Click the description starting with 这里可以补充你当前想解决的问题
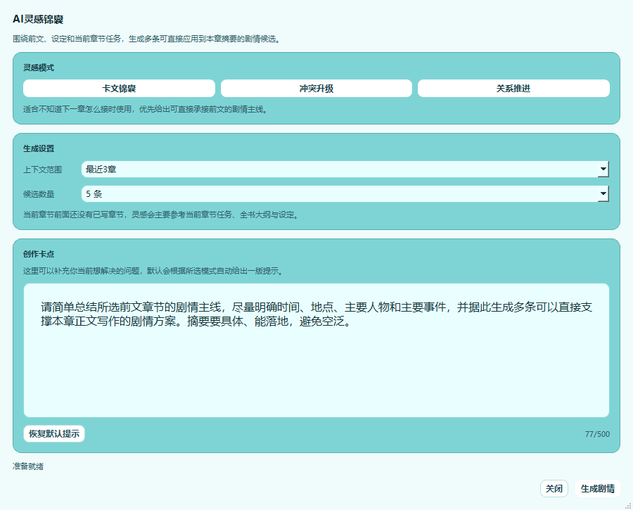Screen dimensions: 633x510 pyautogui.click(x=153, y=271)
